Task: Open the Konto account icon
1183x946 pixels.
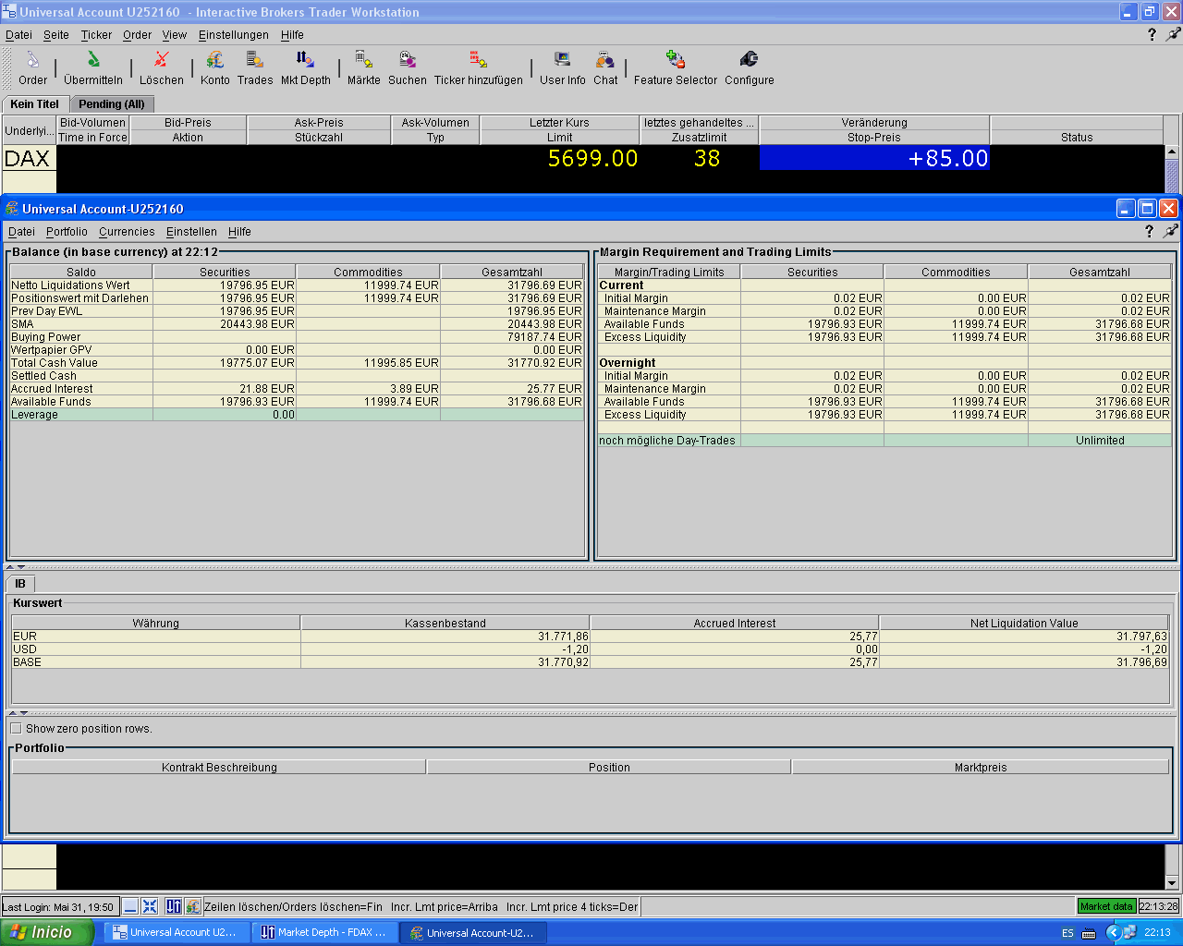Action: [215, 60]
